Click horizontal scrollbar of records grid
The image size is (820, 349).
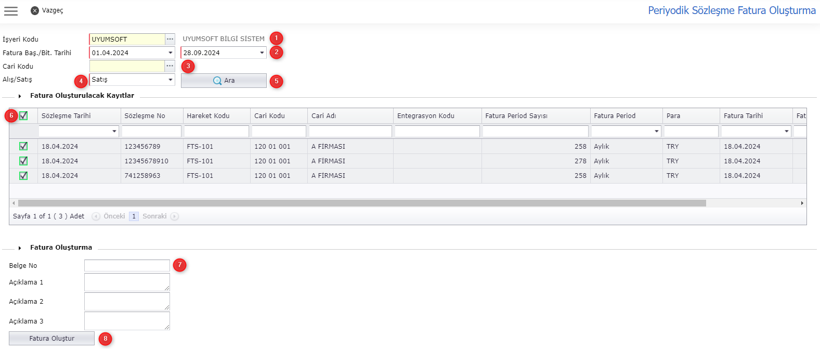(x=362, y=203)
